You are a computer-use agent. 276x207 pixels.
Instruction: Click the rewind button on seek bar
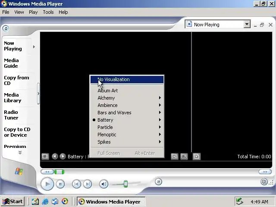(47, 172)
